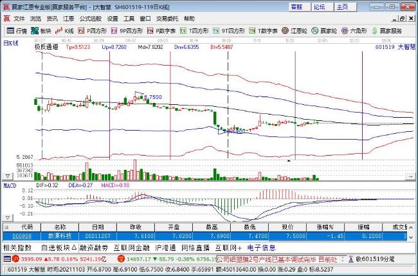Sort table by 名称 column header

(60, 227)
